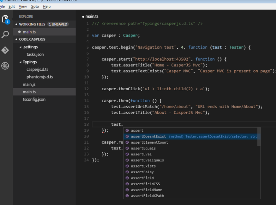
Task: Click the assertFalsy method icon
Action: [x=127, y=172]
